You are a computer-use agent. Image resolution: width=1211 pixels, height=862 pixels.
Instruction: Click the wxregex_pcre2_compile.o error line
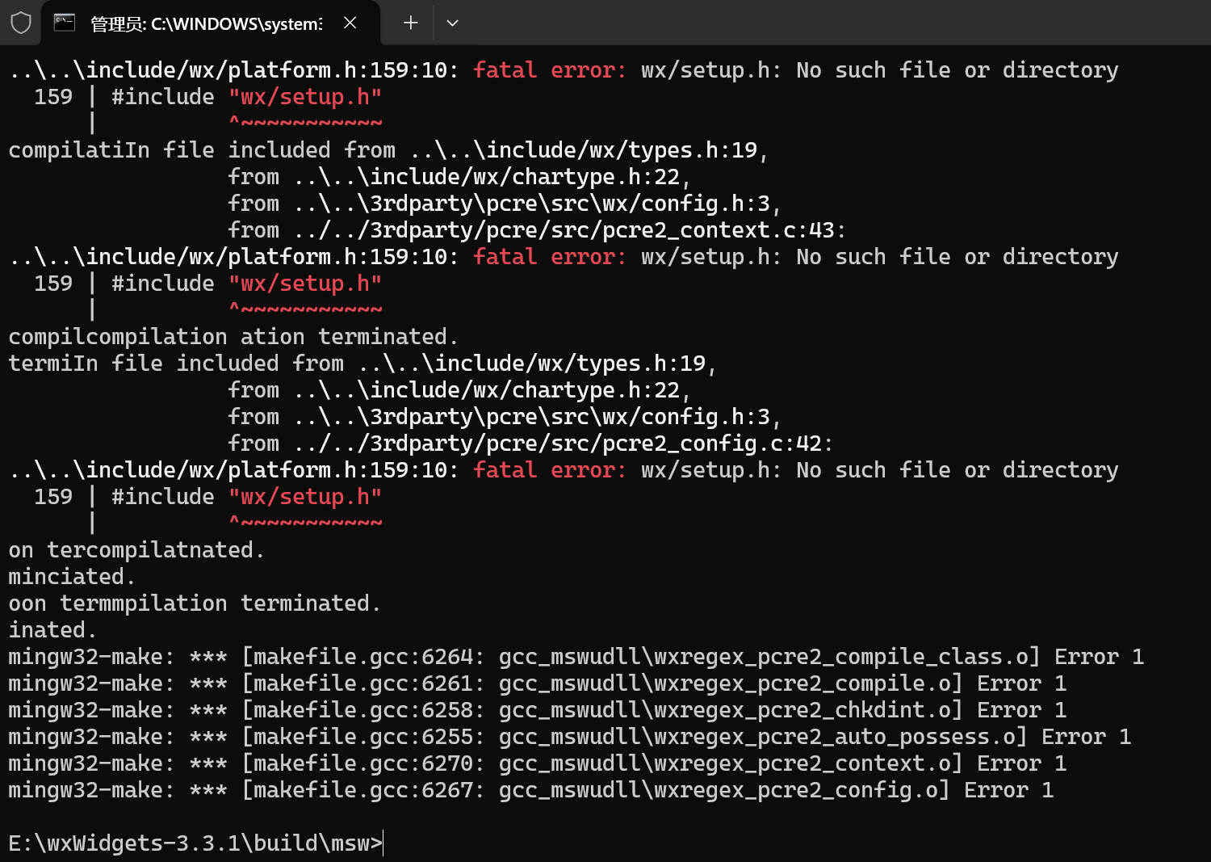[537, 683]
